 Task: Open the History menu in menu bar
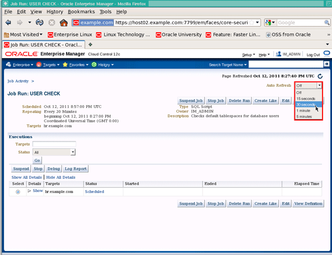[x=55, y=12]
